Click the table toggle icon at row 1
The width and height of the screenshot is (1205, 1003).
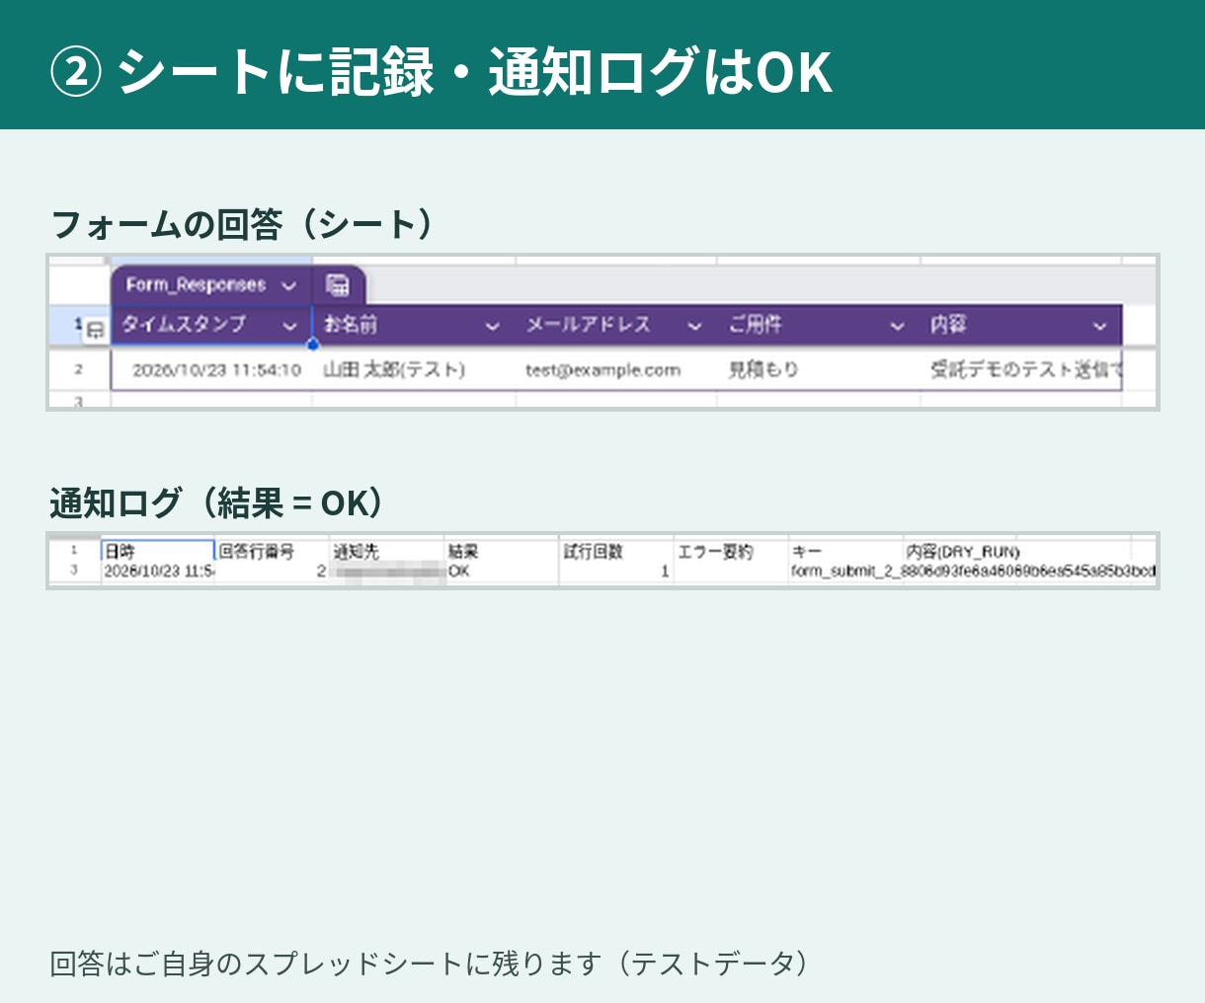pos(95,331)
